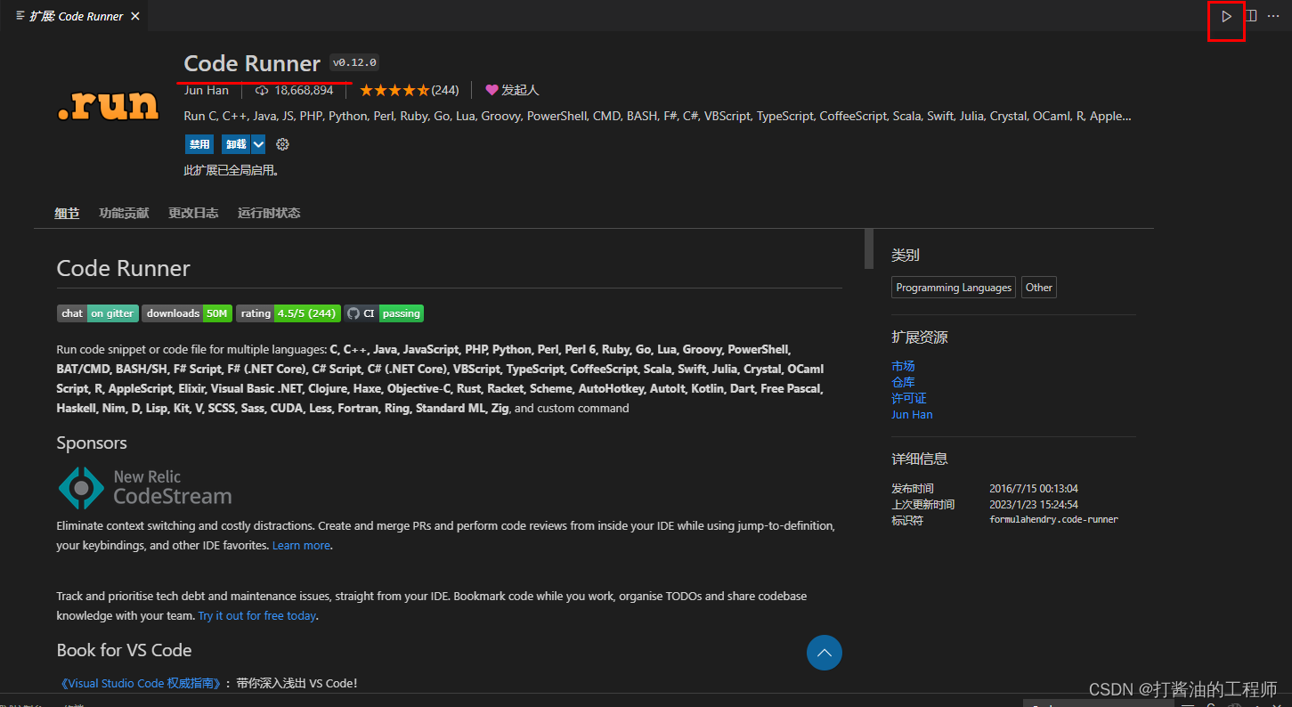Click the rating 4.5/5 (244) badge
1292x707 pixels.
pos(288,313)
